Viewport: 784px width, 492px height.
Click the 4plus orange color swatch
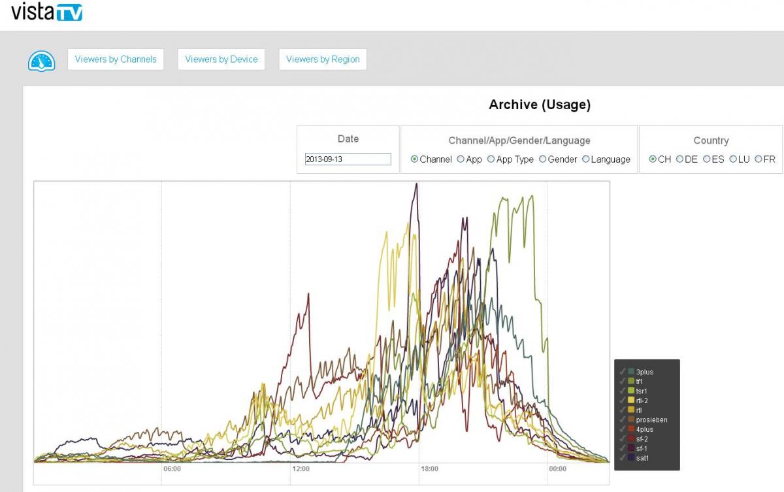coord(631,429)
